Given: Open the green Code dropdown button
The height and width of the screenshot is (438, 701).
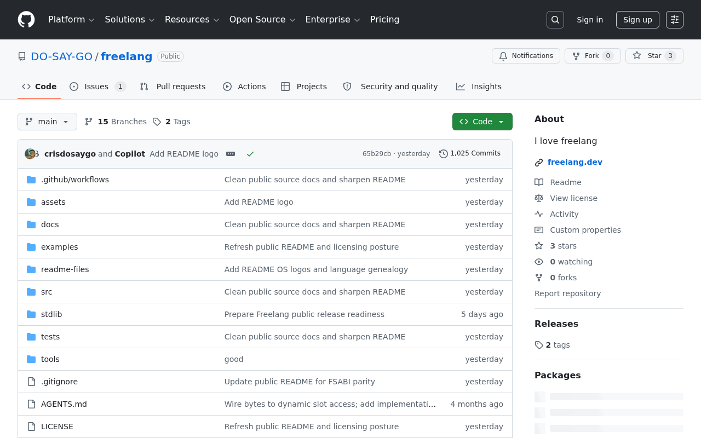Looking at the screenshot, I should (x=482, y=122).
